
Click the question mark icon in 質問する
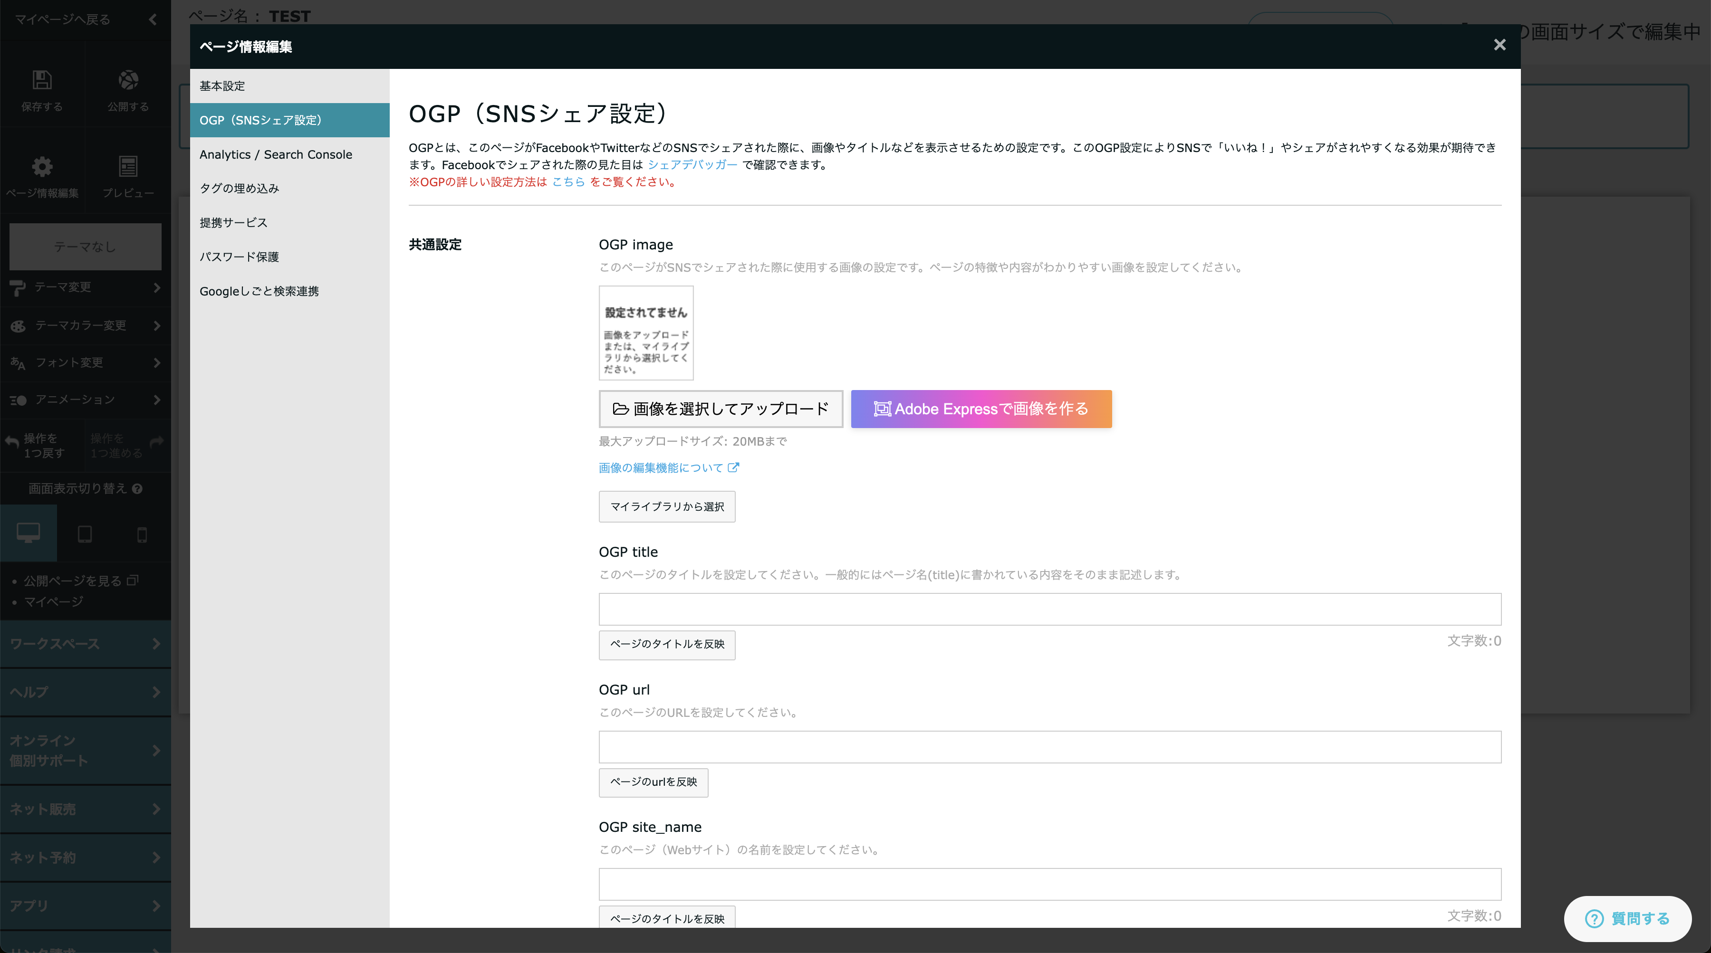click(x=1594, y=918)
